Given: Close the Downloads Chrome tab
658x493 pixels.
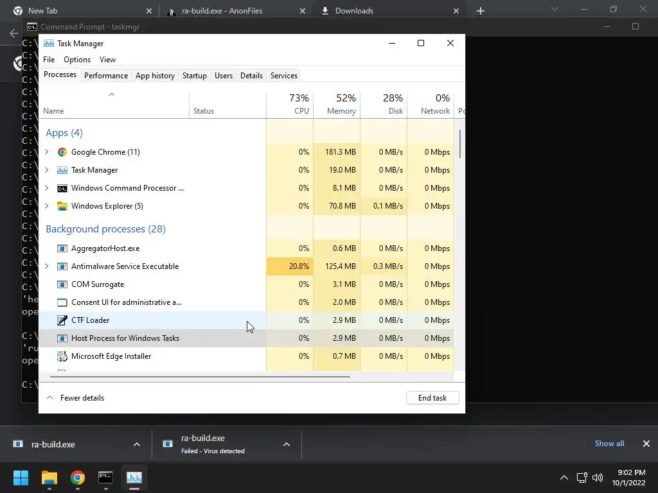Looking at the screenshot, I should click(x=456, y=11).
